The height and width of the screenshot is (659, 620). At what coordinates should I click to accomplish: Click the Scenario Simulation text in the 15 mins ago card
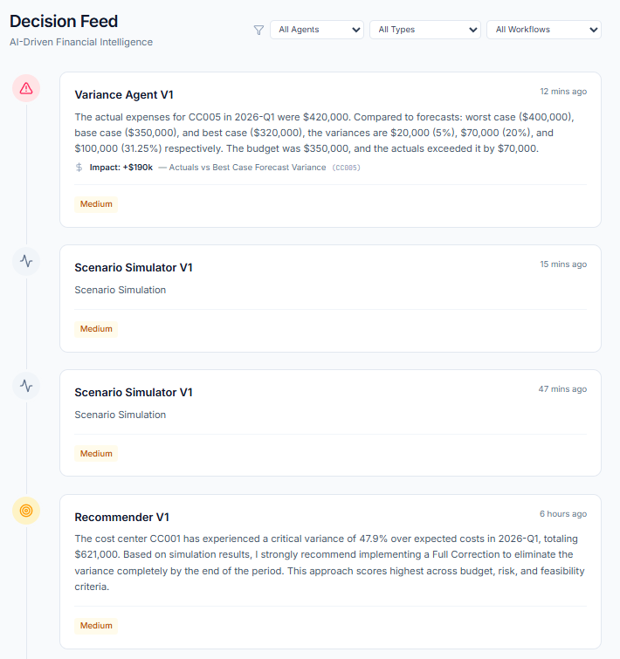[121, 290]
